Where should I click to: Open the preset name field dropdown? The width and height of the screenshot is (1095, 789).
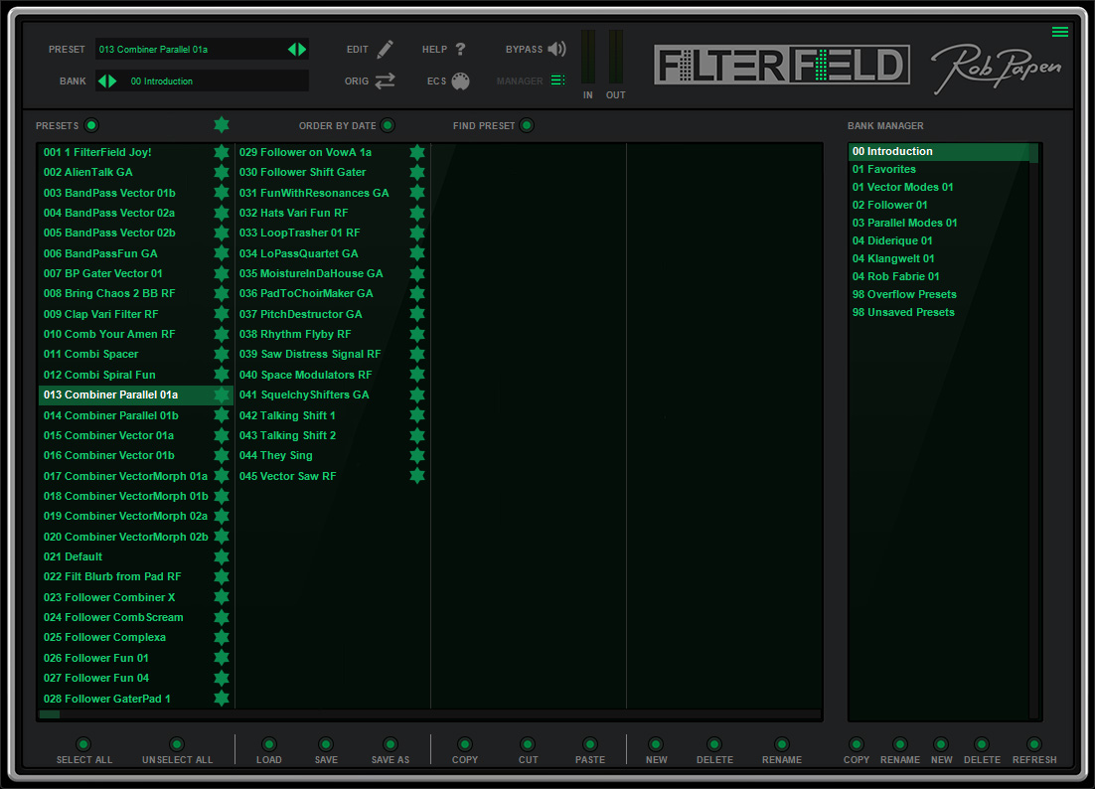[x=192, y=49]
